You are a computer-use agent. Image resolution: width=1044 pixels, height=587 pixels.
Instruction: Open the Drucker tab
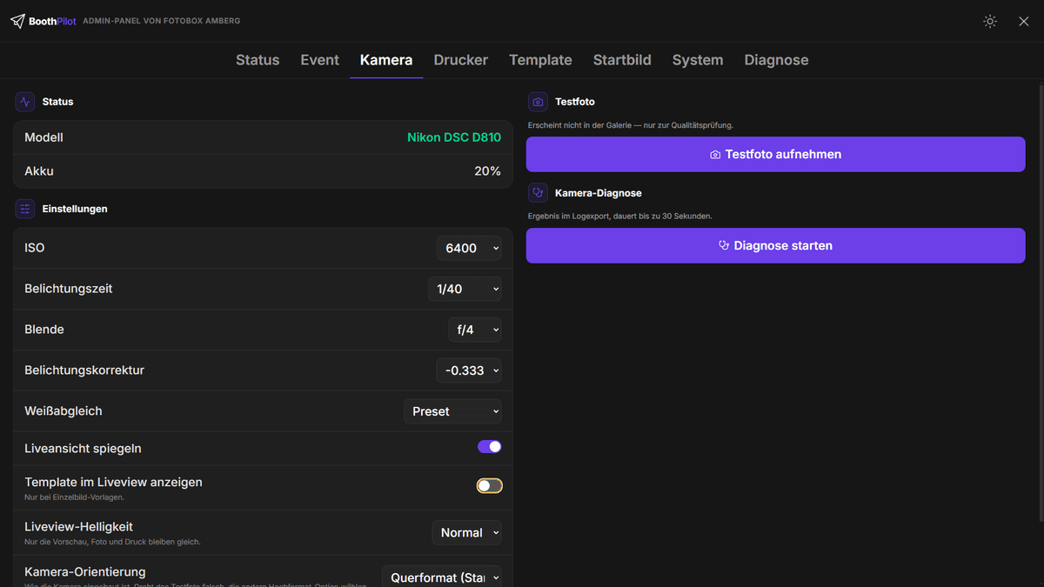[461, 60]
